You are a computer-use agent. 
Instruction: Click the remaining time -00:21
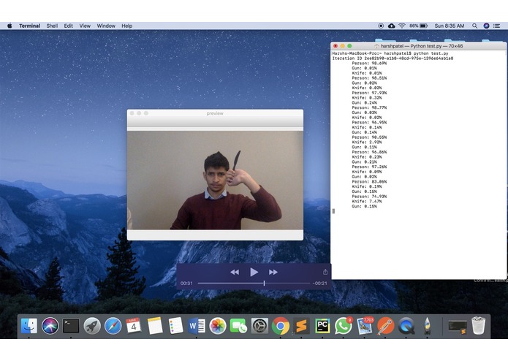[320, 284]
